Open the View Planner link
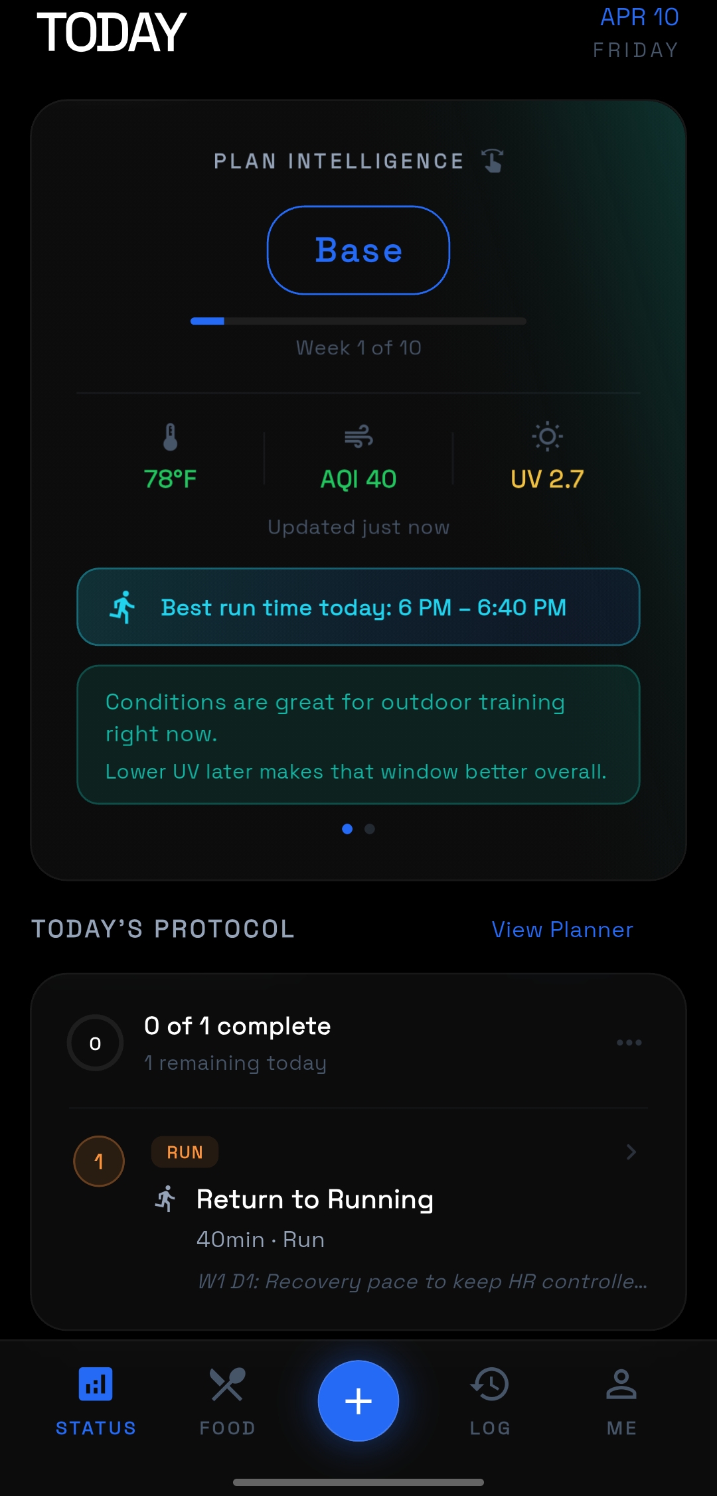 click(x=562, y=930)
